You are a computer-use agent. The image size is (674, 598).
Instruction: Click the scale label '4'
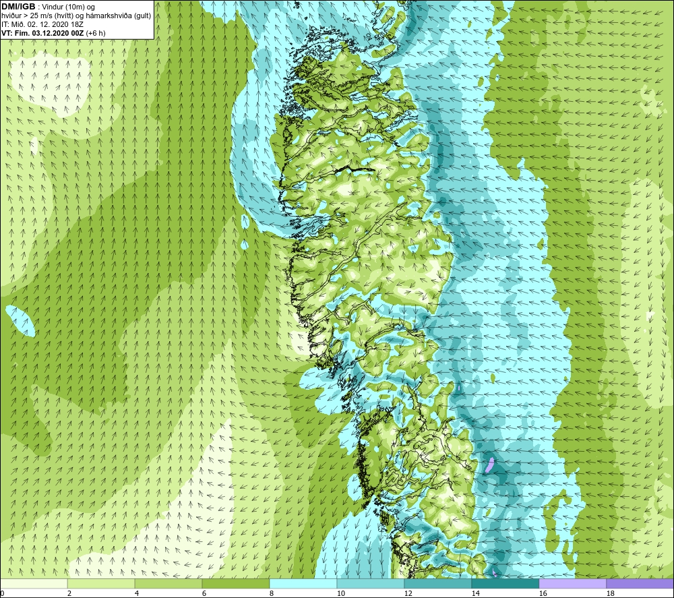(137, 594)
